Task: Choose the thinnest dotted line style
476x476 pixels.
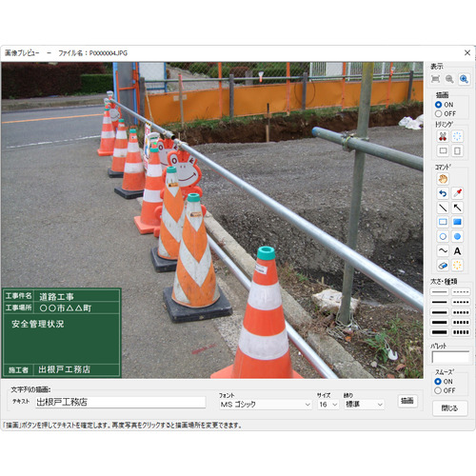Action: tap(461, 291)
